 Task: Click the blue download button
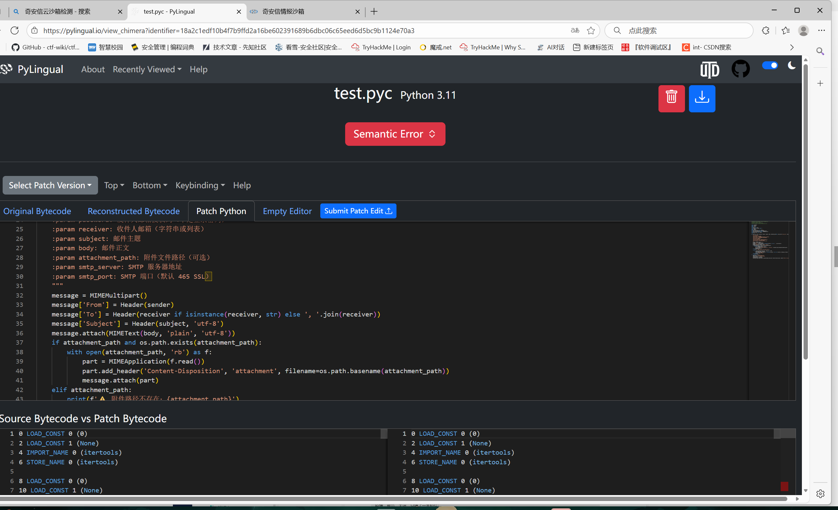(702, 98)
